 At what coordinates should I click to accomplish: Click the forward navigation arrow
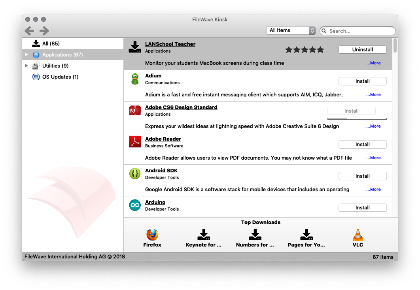point(44,31)
